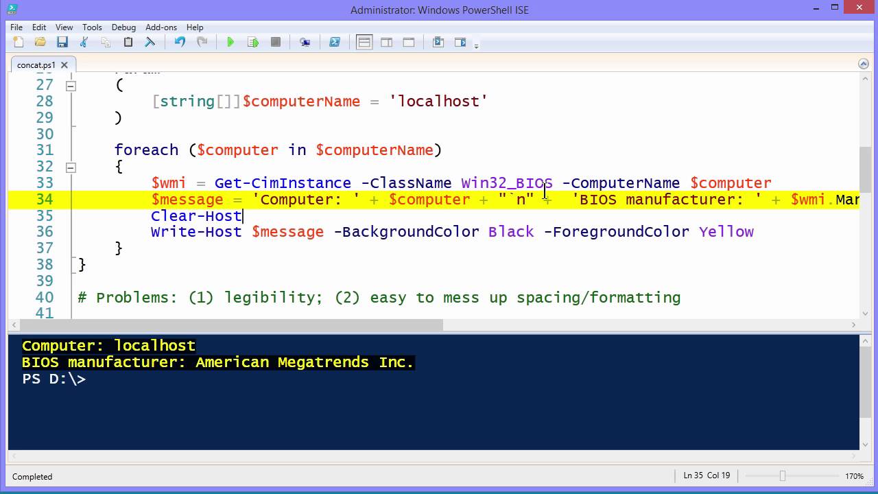878x494 pixels.
Task: Open the File menu
Action: tap(16, 27)
